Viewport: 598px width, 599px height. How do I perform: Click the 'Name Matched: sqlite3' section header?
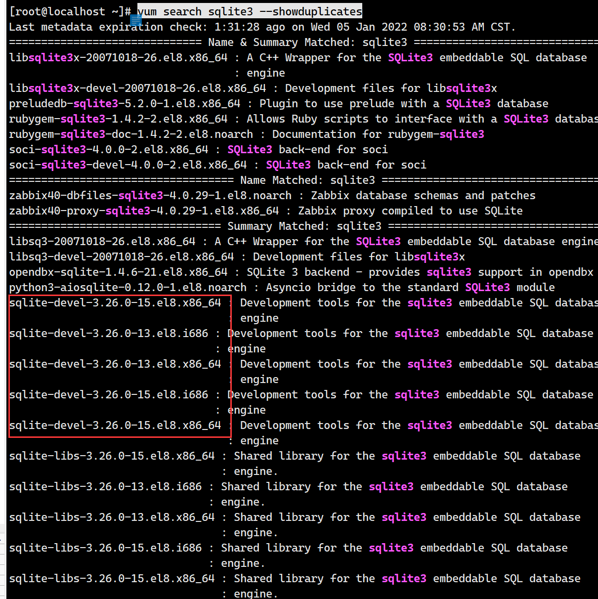[307, 180]
